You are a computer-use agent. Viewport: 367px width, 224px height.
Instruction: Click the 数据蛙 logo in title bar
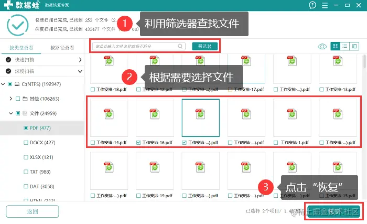pos(21,5)
